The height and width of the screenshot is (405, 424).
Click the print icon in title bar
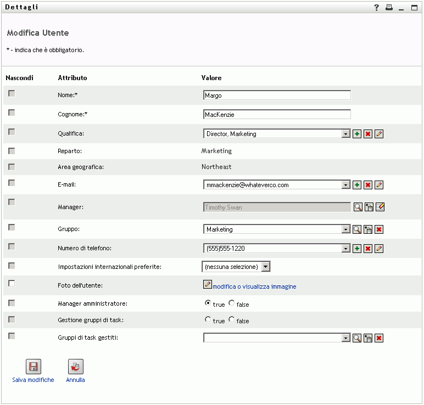coord(389,8)
